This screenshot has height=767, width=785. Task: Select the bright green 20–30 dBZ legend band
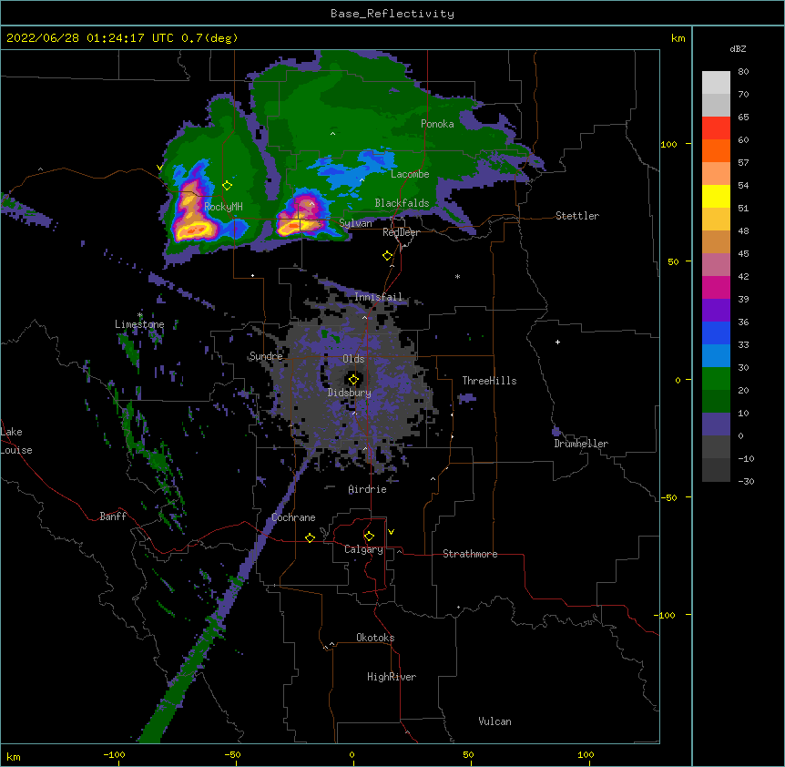716,379
